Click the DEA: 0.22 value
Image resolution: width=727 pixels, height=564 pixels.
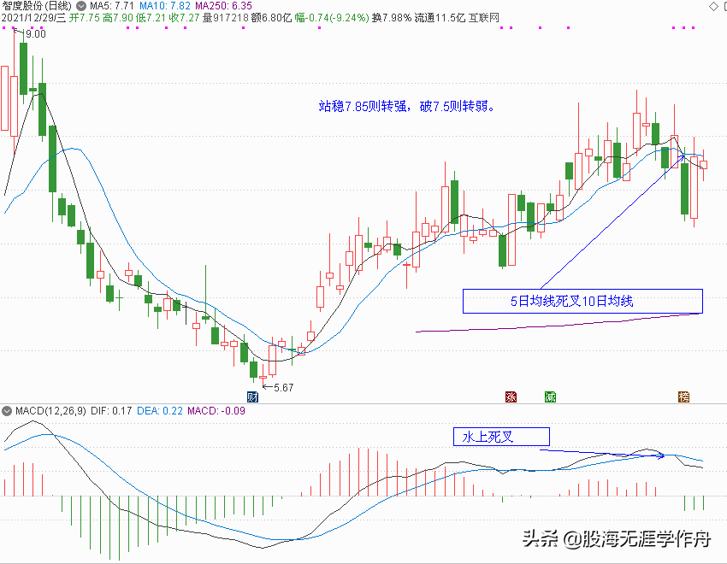pos(160,411)
